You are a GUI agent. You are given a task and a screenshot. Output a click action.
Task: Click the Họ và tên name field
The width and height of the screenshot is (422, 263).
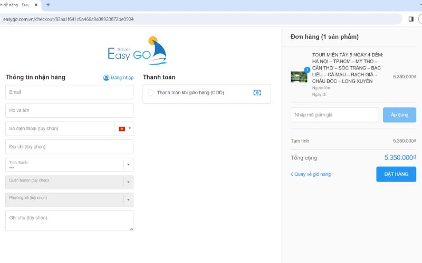[x=69, y=110]
